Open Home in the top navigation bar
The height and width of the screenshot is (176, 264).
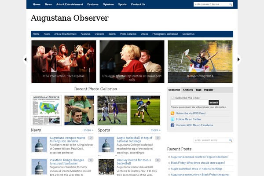37,4
